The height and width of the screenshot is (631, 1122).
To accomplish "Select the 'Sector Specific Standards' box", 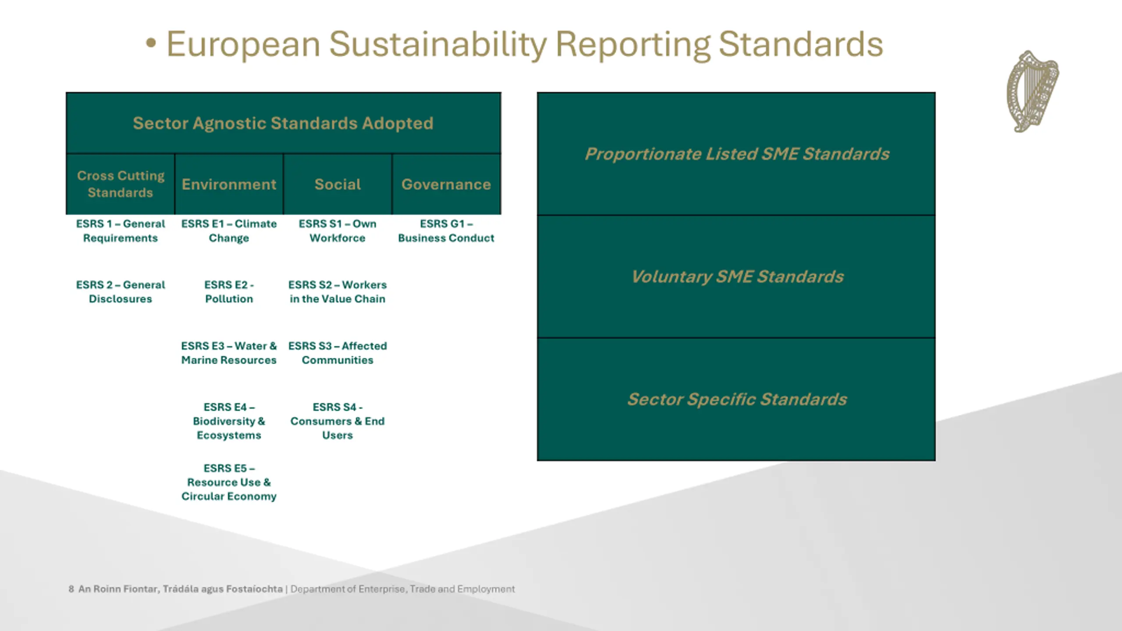I will click(736, 399).
